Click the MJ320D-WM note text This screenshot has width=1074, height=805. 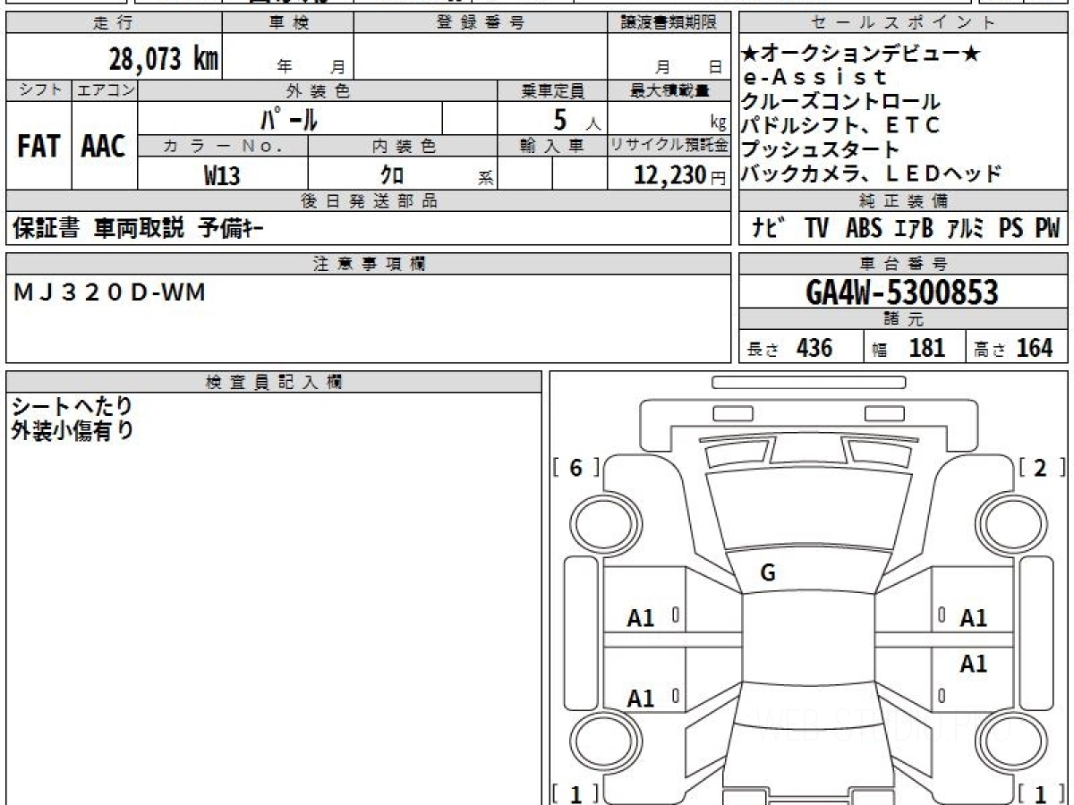110,292
